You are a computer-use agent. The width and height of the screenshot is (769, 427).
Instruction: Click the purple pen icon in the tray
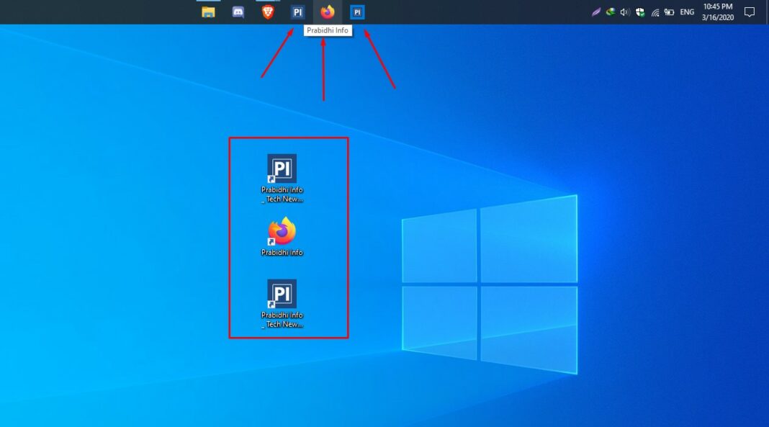596,12
